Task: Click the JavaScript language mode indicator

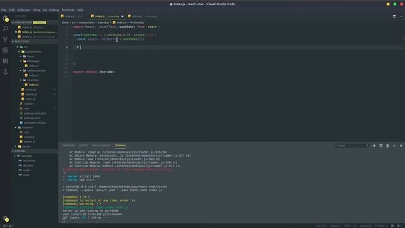Action: click(366, 225)
